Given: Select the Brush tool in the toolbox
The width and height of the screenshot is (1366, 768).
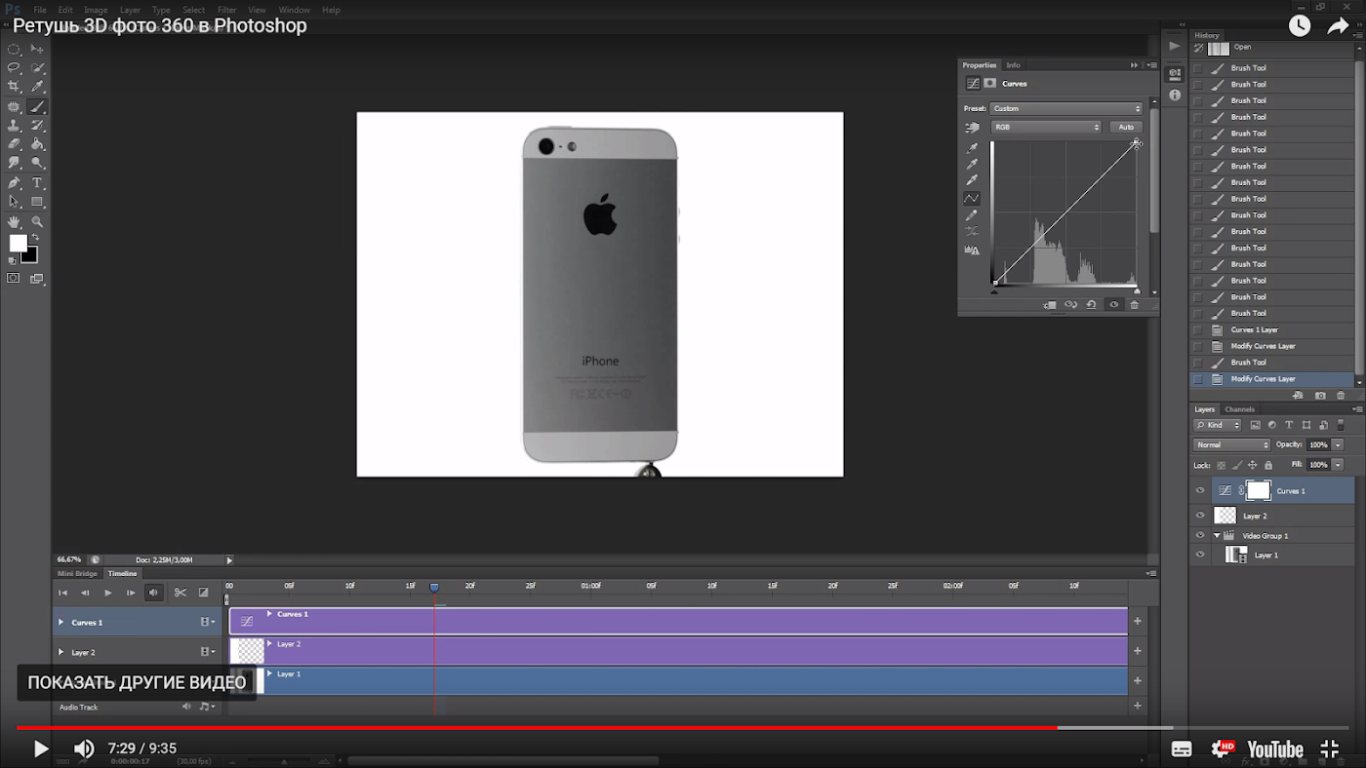Looking at the screenshot, I should (37, 106).
